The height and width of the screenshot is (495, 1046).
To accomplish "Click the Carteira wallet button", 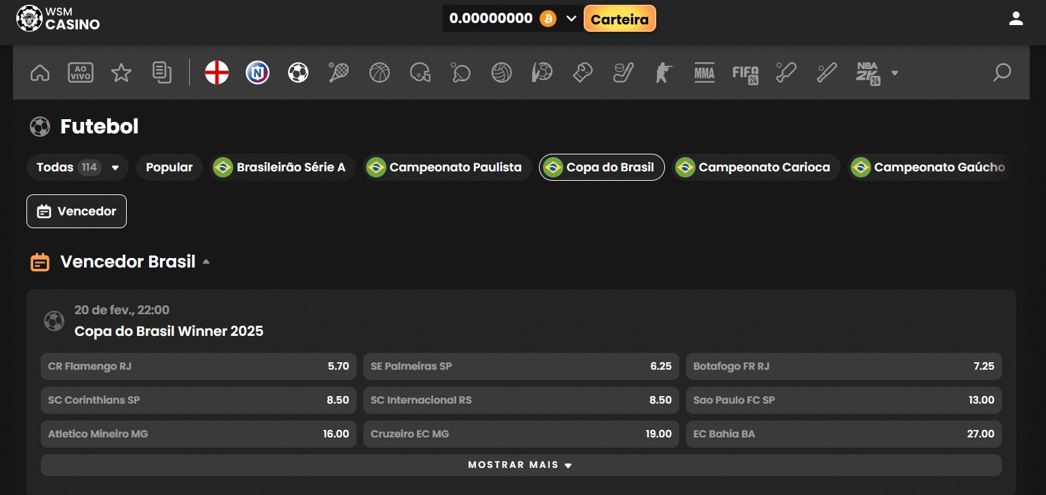I will (x=620, y=19).
